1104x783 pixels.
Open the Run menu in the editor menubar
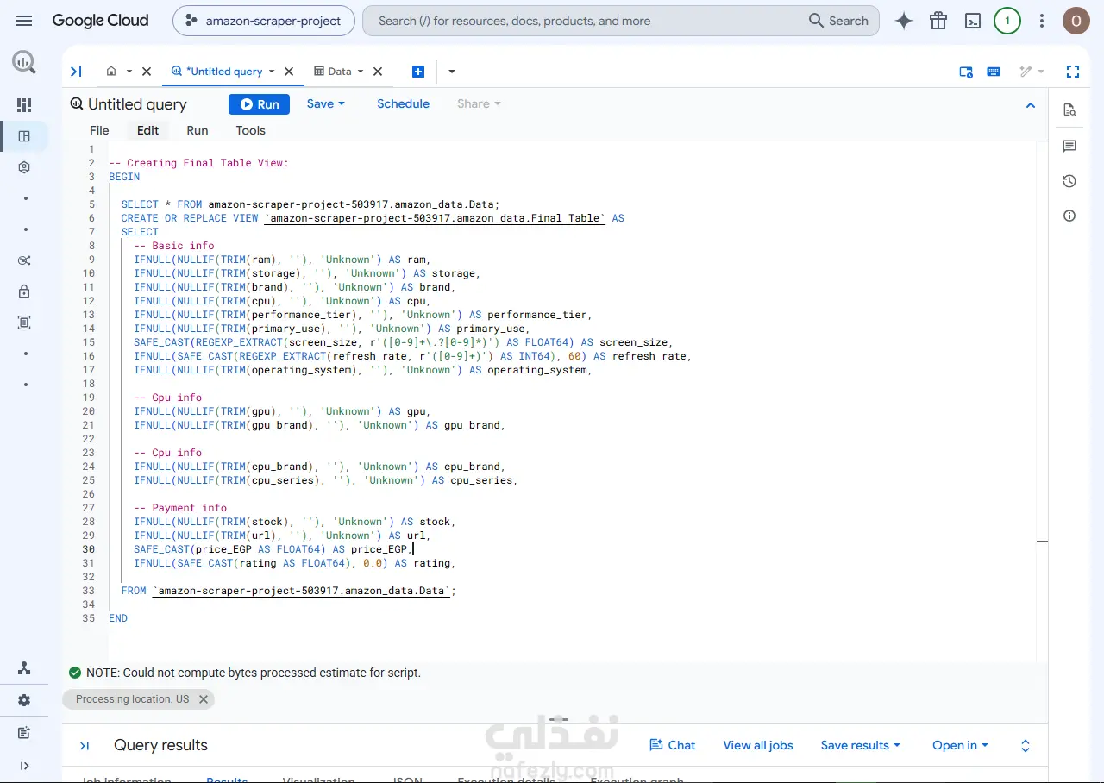coord(198,130)
